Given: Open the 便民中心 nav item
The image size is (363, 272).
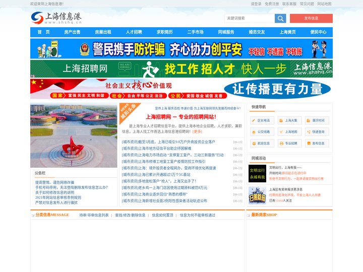Looking at the screenshot, I should click(x=319, y=32).
